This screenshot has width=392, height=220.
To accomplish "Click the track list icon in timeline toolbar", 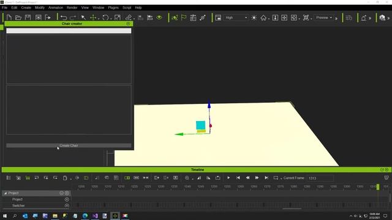I will 9,178.
